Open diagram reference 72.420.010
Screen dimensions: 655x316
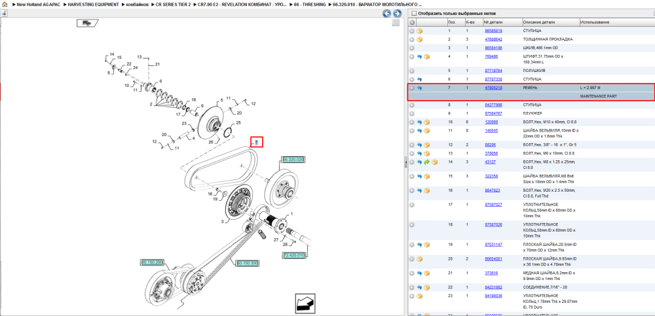[x=294, y=255]
